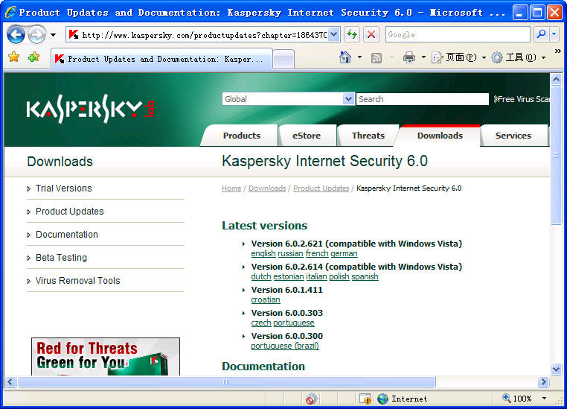This screenshot has width=567, height=409.
Task: Click the empty new tab button
Action: point(283,59)
